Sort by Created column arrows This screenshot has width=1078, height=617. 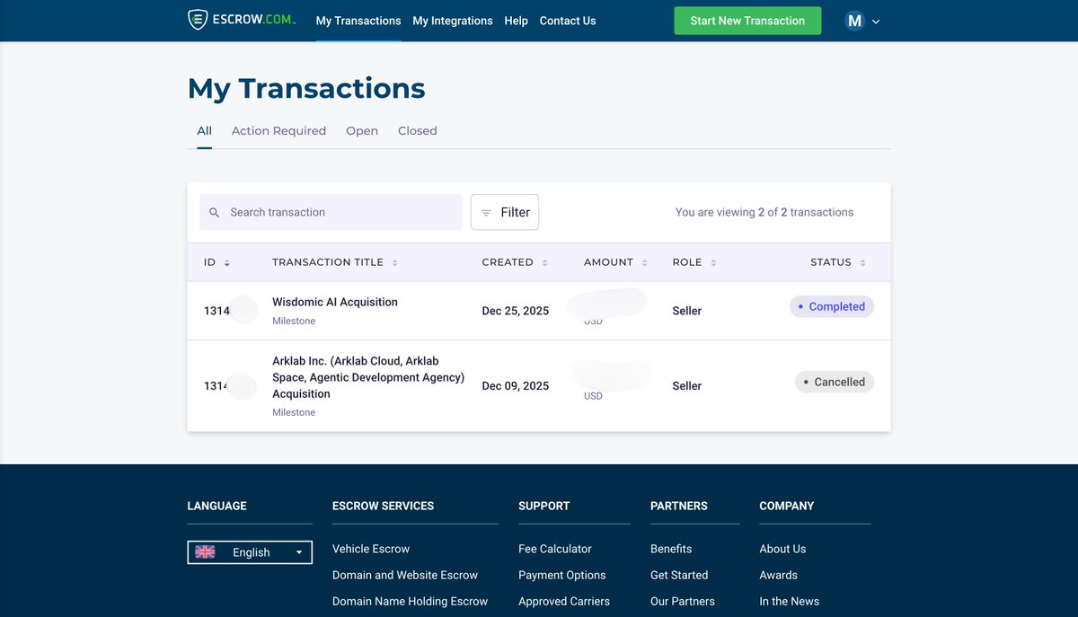coord(544,263)
